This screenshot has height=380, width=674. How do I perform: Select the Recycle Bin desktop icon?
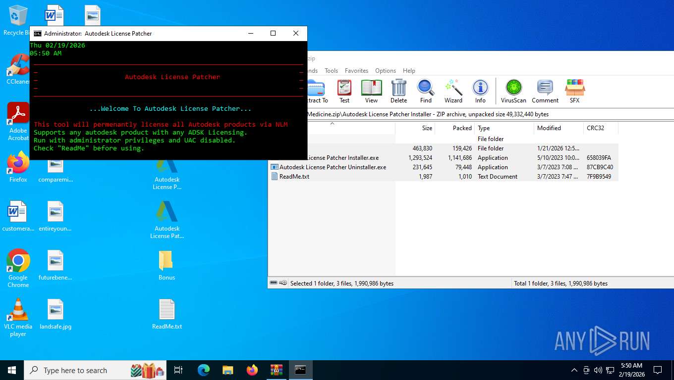[17, 20]
